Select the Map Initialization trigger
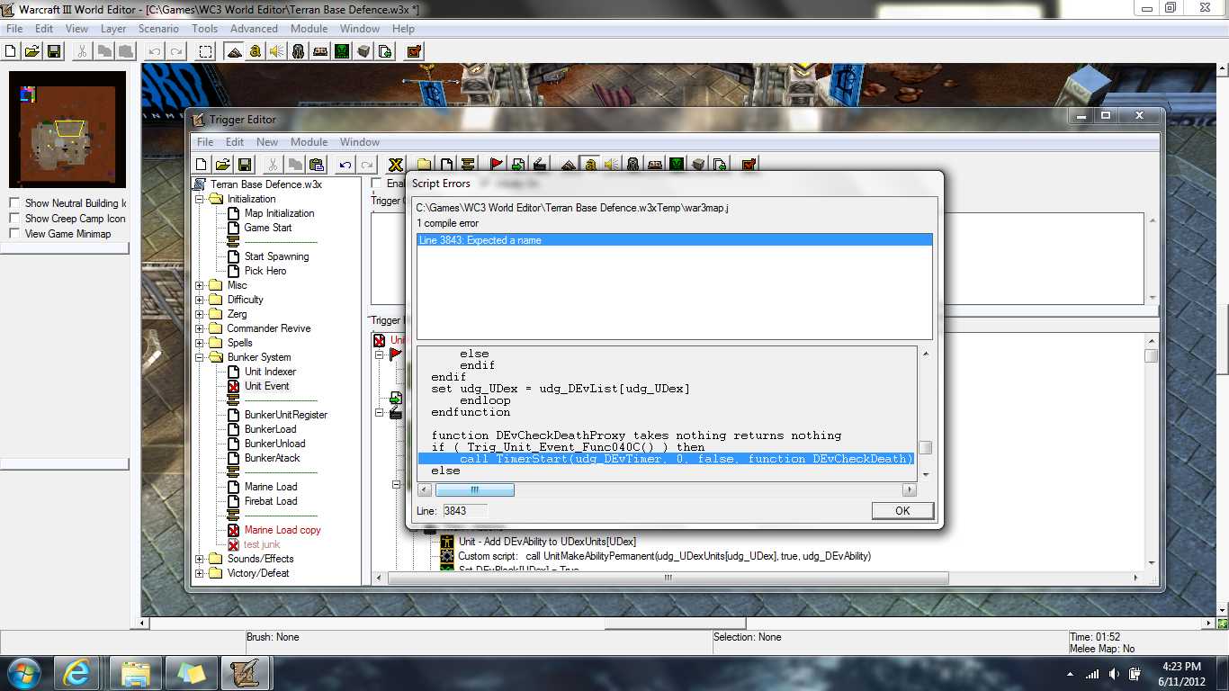 (x=280, y=213)
